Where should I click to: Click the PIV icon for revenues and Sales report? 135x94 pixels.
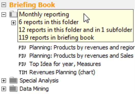coord(22,56)
